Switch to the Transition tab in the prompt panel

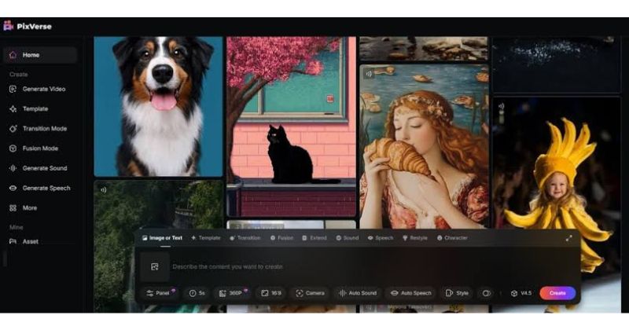point(245,238)
